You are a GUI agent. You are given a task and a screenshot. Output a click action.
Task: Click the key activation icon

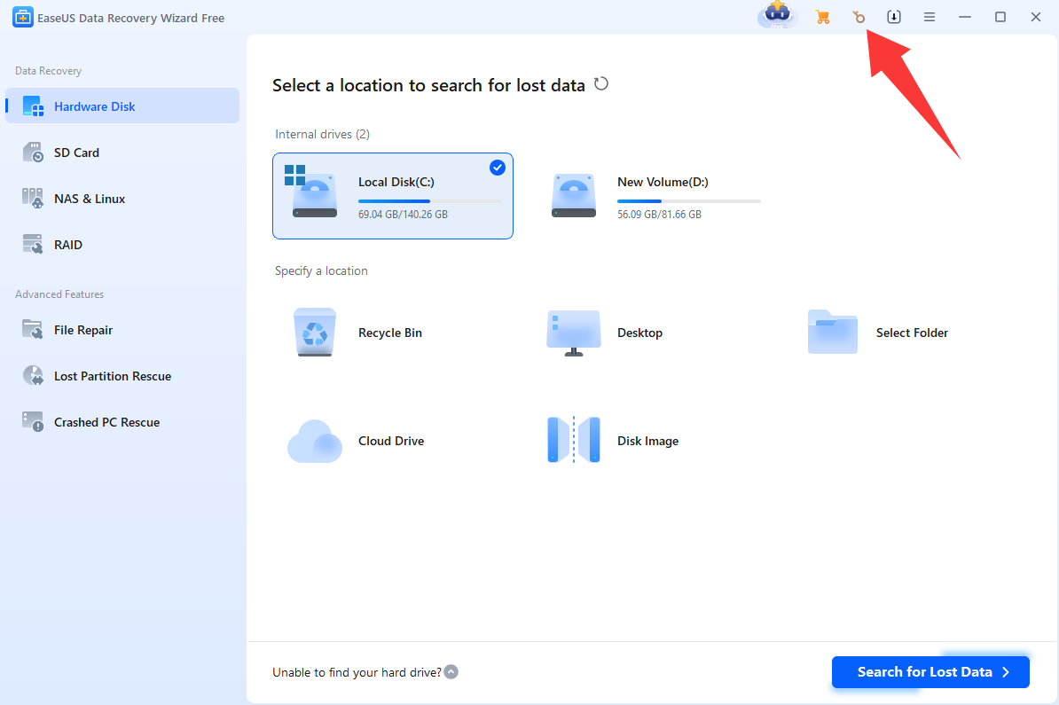(x=859, y=17)
